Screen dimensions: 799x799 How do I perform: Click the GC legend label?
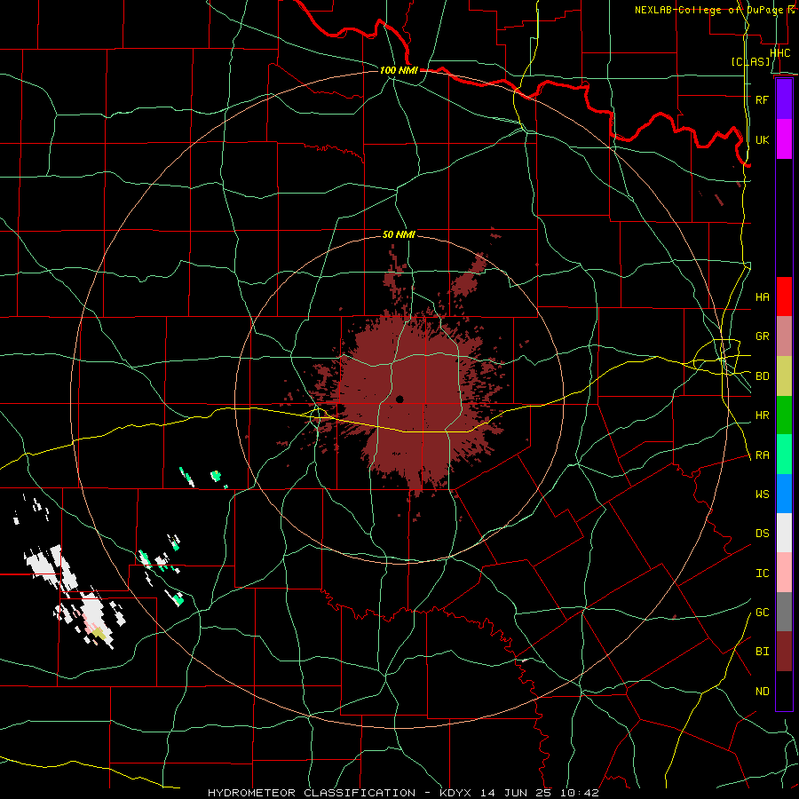(762, 613)
